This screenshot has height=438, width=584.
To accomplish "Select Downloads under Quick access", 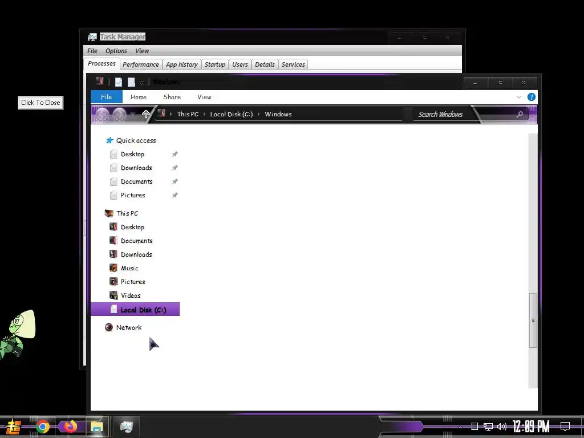I will pyautogui.click(x=136, y=168).
